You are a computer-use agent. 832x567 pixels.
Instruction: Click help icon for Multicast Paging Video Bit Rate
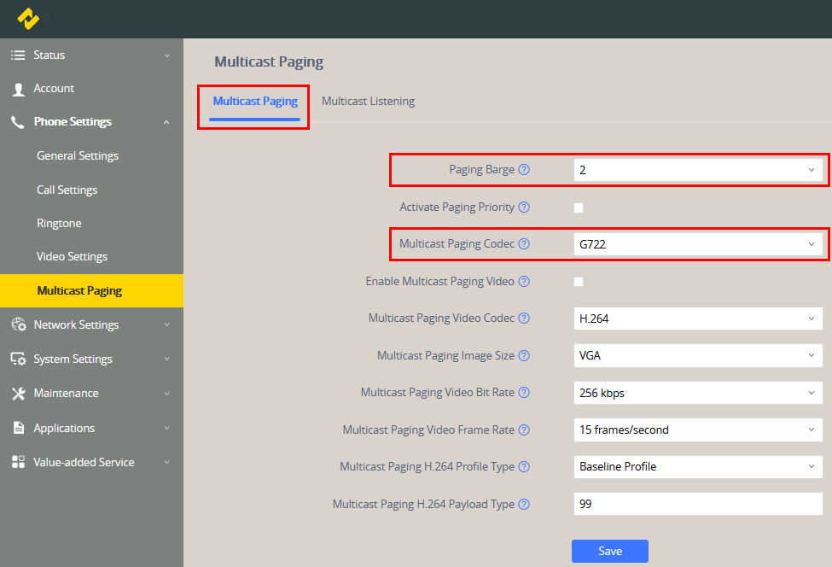[524, 392]
